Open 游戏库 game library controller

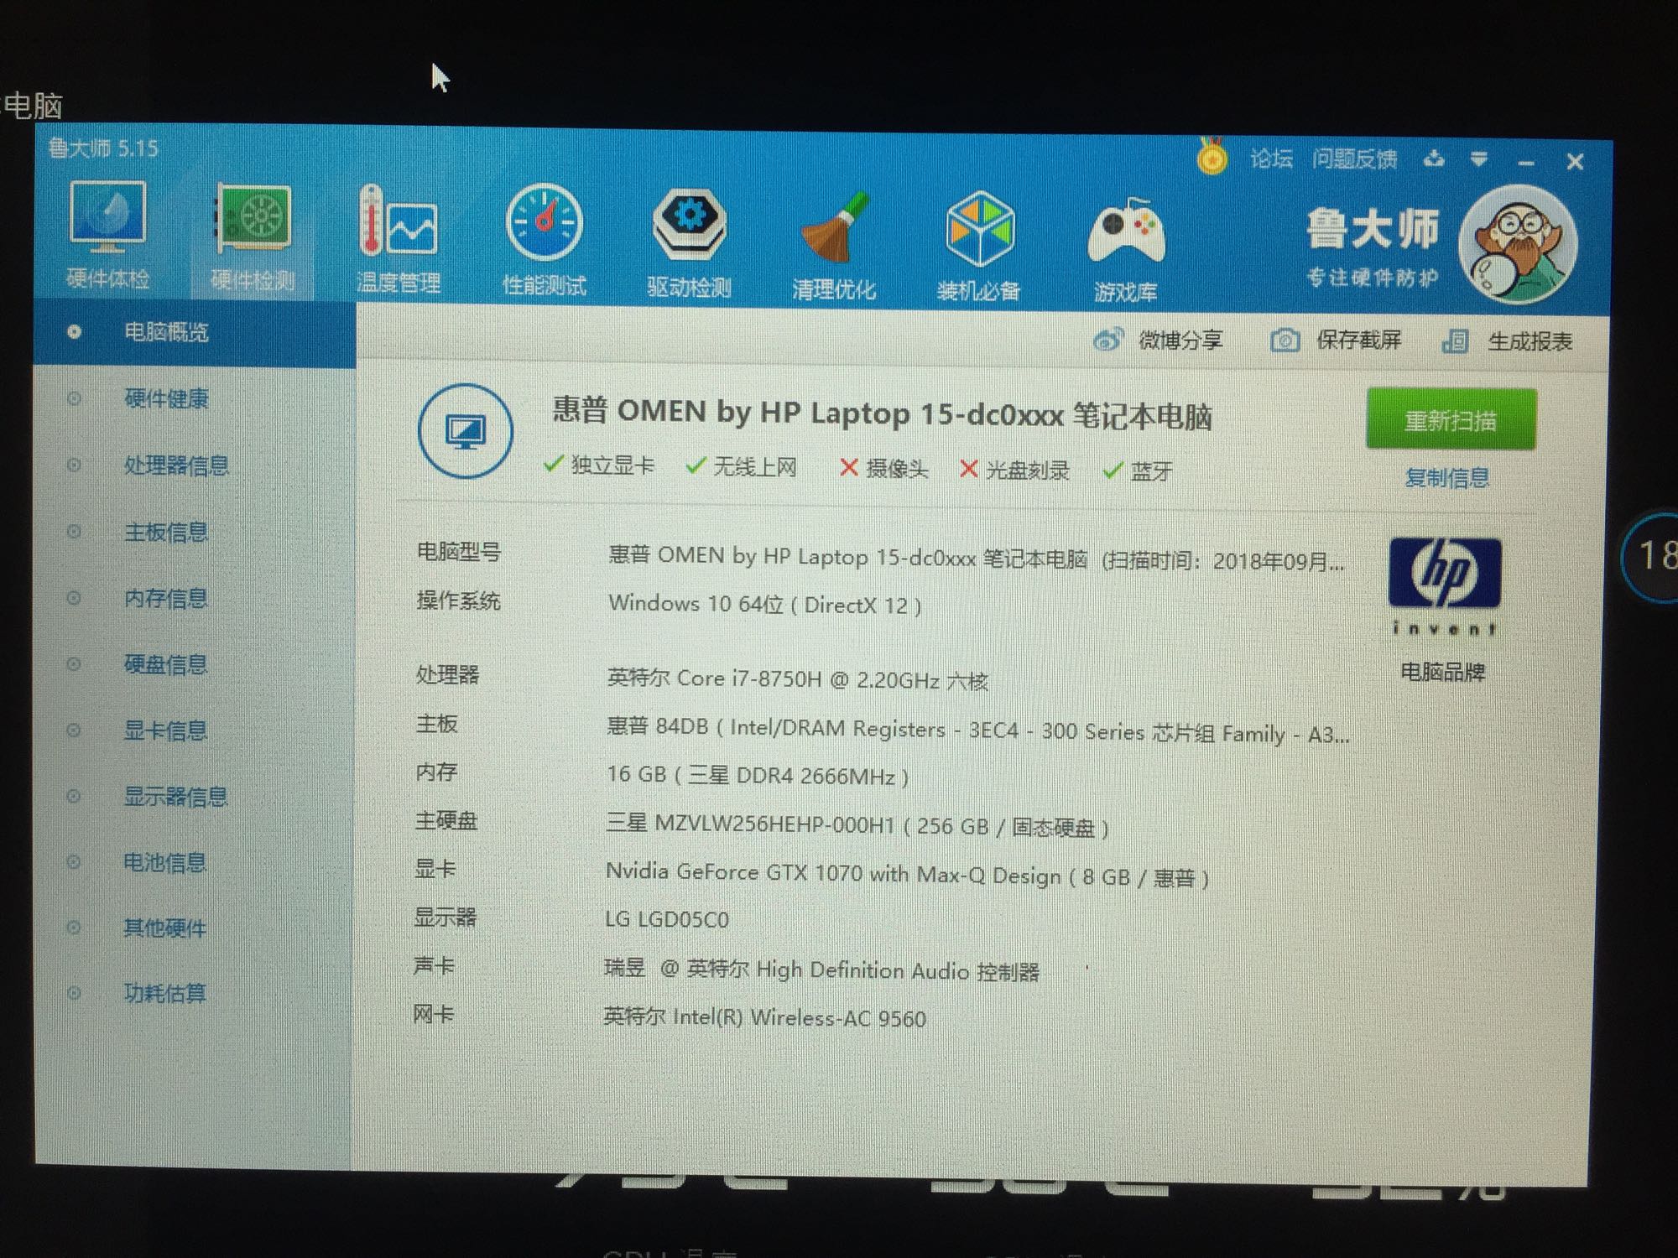pyautogui.click(x=1125, y=250)
